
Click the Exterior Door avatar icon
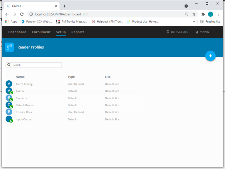click(x=9, y=112)
